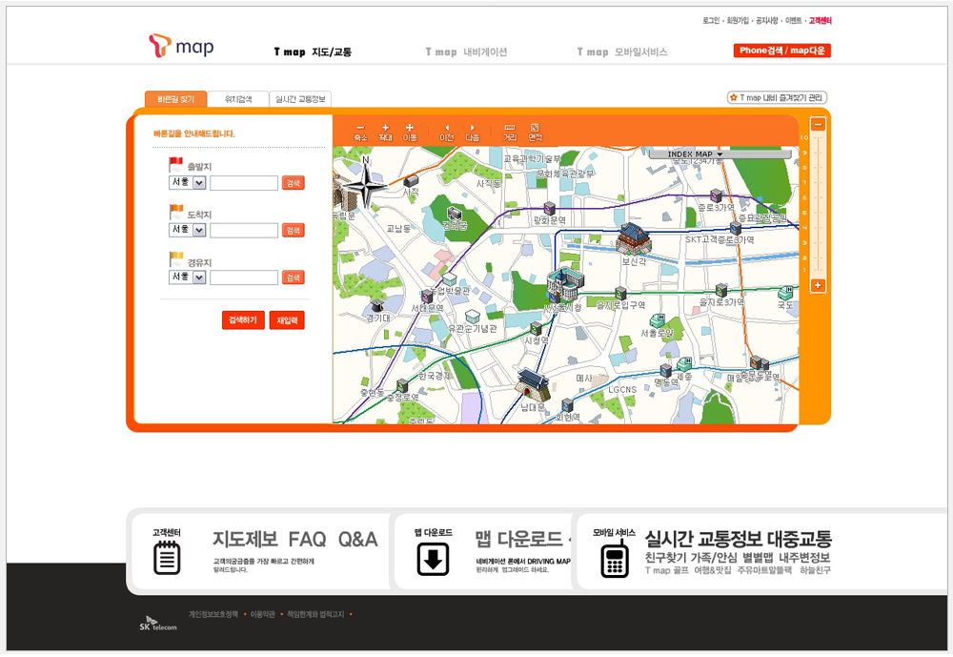Select the 거리 distance measurement tool
This screenshot has height=657, width=953.
pyautogui.click(x=510, y=132)
